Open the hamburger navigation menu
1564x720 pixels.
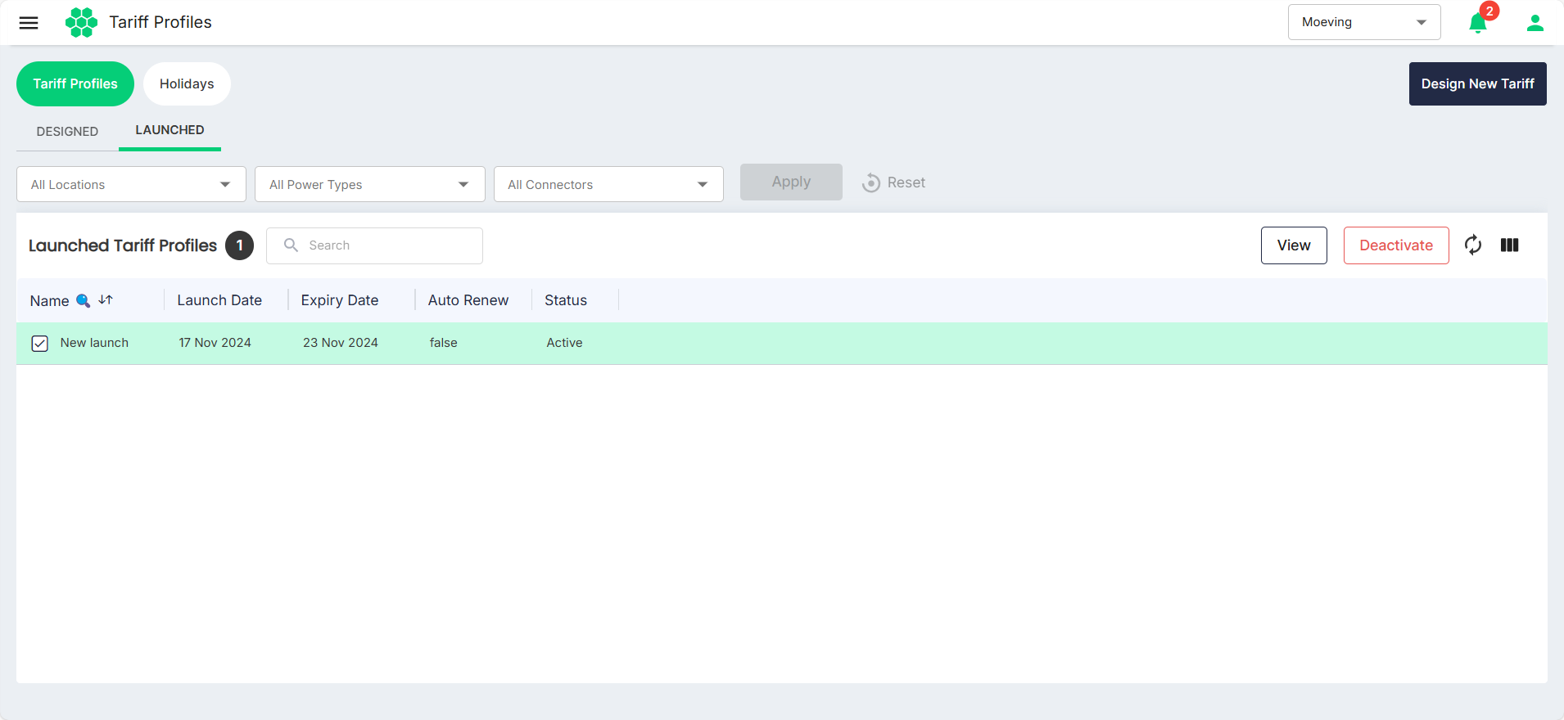(x=29, y=23)
